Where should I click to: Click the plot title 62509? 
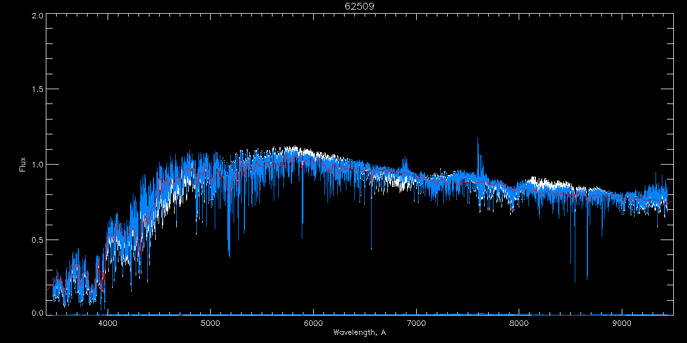[x=360, y=6]
